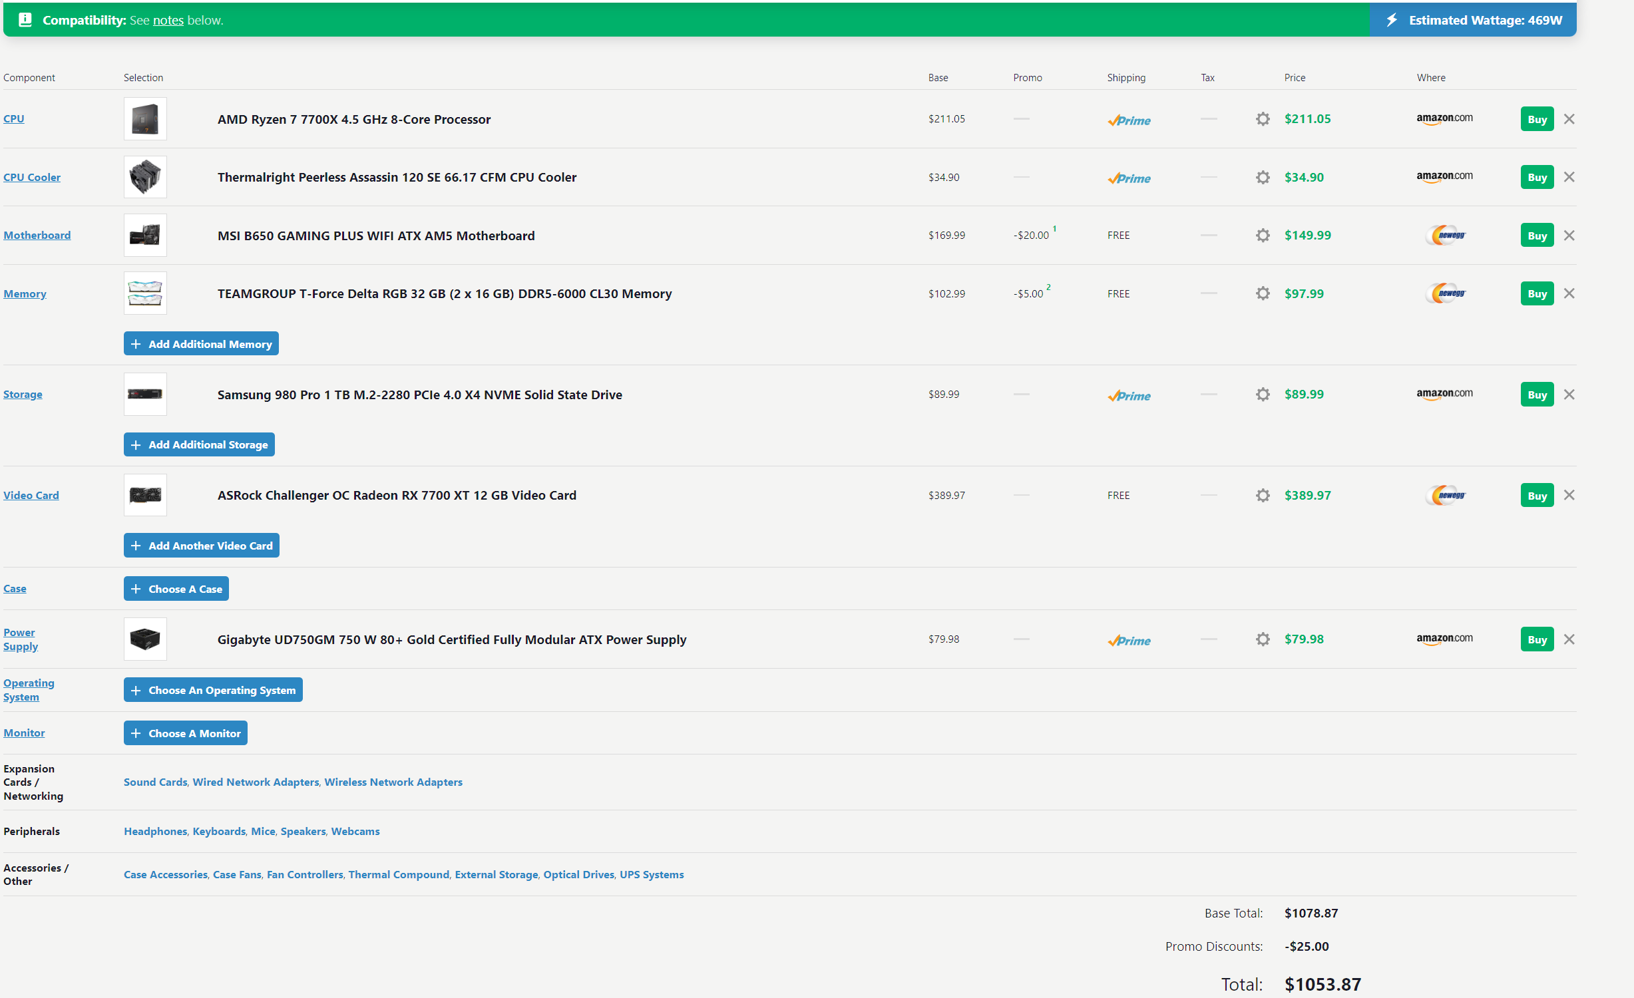Click Add Another Video Card button
Image resolution: width=1634 pixels, height=998 pixels.
click(201, 546)
